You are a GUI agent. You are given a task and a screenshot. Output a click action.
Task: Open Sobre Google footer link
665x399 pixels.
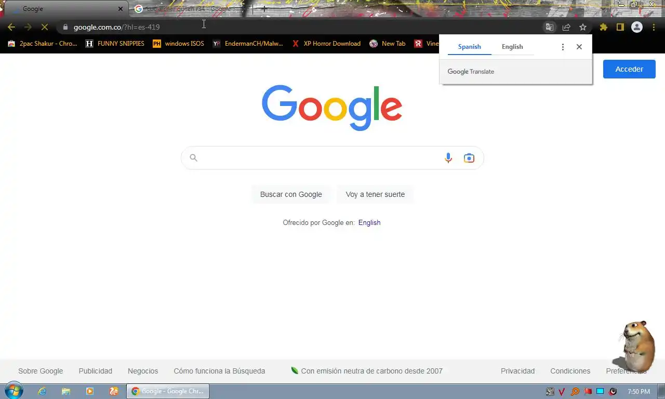point(41,371)
